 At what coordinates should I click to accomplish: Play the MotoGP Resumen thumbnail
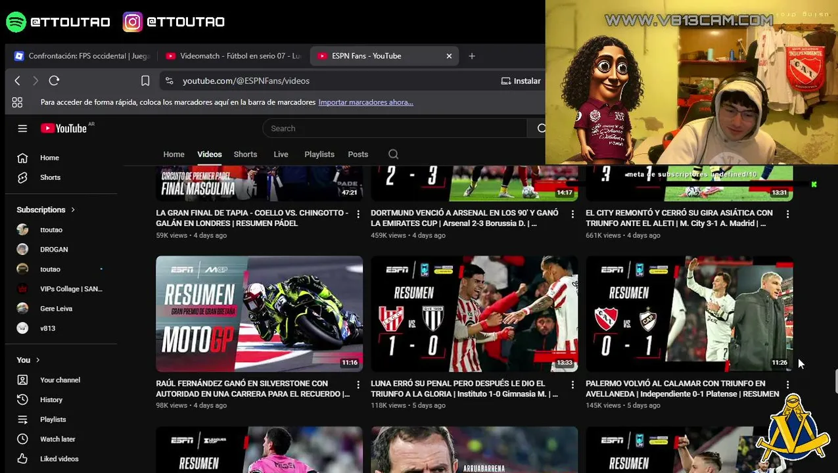point(259,314)
